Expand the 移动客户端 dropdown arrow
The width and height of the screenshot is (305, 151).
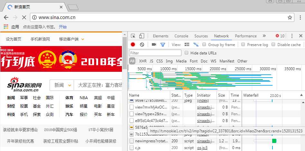[x=83, y=39]
